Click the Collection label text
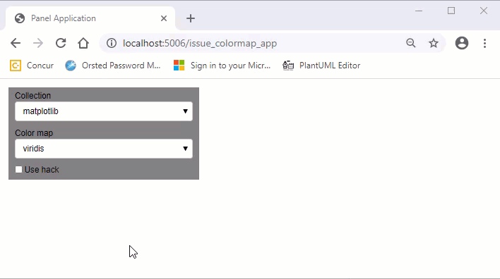This screenshot has width=500, height=279. [33, 96]
